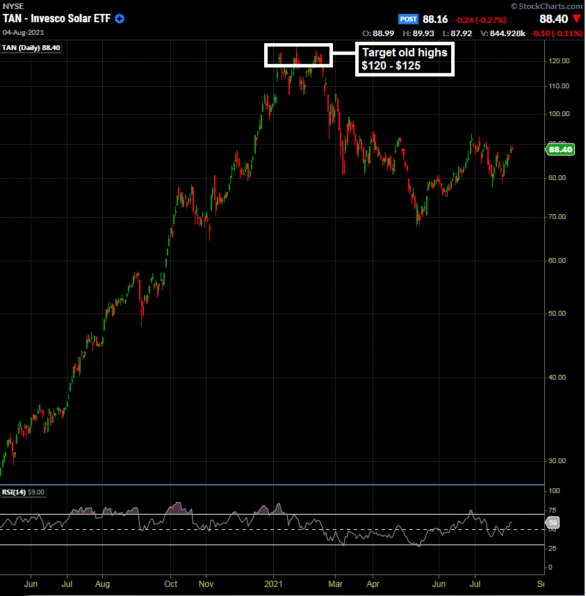Click the 70.00 price axis label
The height and width of the screenshot is (596, 586).
click(557, 217)
